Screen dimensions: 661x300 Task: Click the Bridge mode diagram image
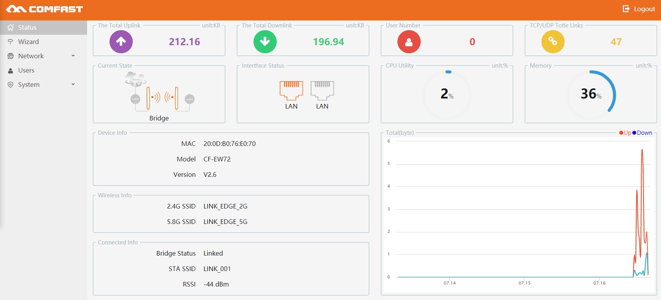[x=159, y=92]
